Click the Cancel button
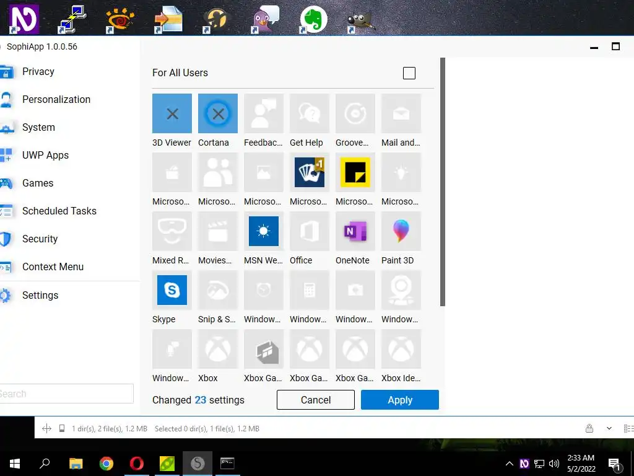The height and width of the screenshot is (476, 634). (315, 400)
